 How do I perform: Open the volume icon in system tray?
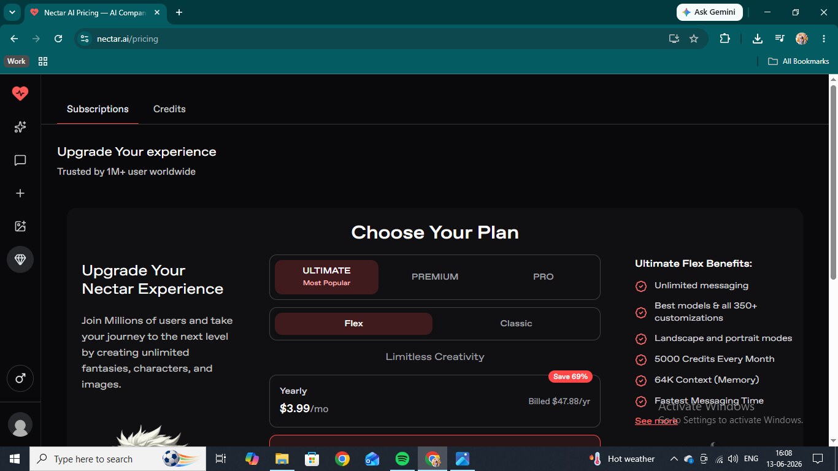pos(733,459)
